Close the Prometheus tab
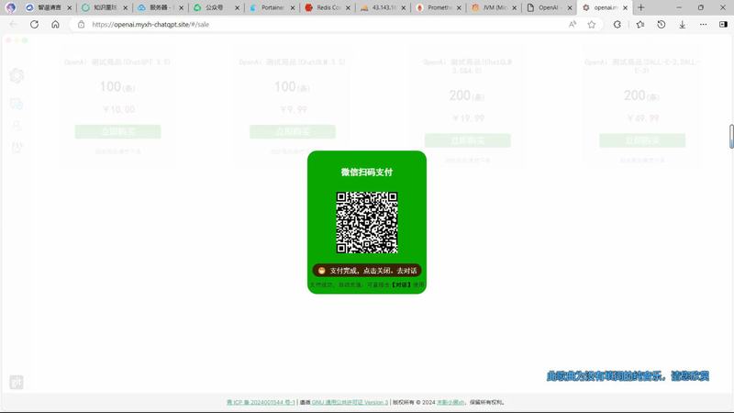734x413 pixels. click(x=459, y=7)
